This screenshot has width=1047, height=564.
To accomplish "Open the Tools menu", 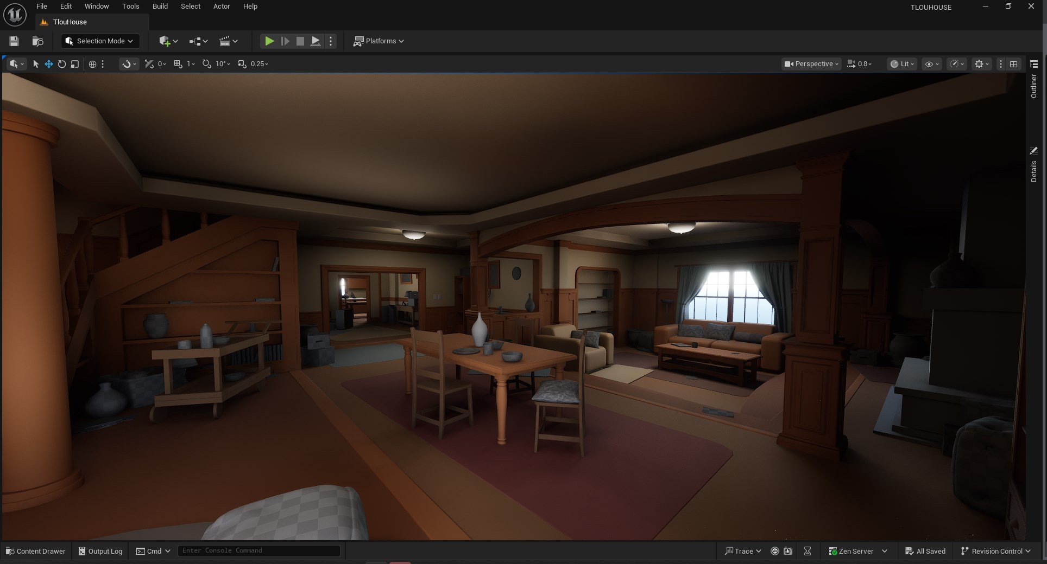I will tap(130, 7).
